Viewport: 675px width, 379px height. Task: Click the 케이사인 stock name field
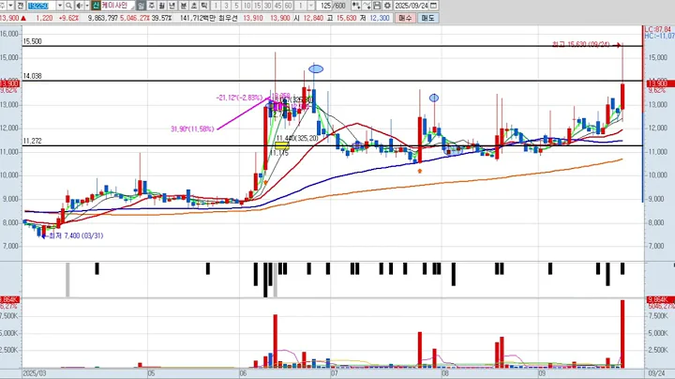click(x=117, y=6)
